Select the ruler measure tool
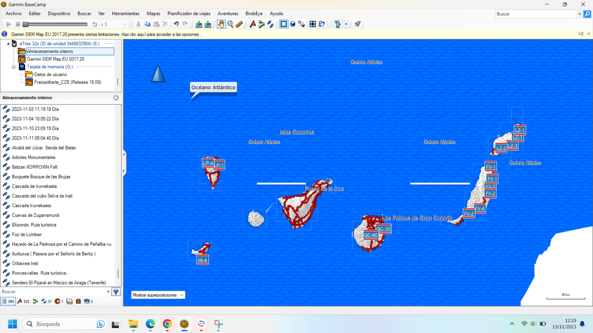The image size is (593, 333). (239, 24)
